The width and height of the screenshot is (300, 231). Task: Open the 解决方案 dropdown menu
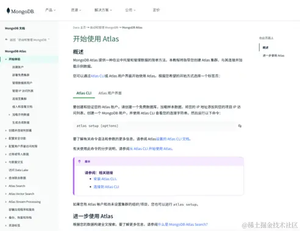(x=103, y=10)
